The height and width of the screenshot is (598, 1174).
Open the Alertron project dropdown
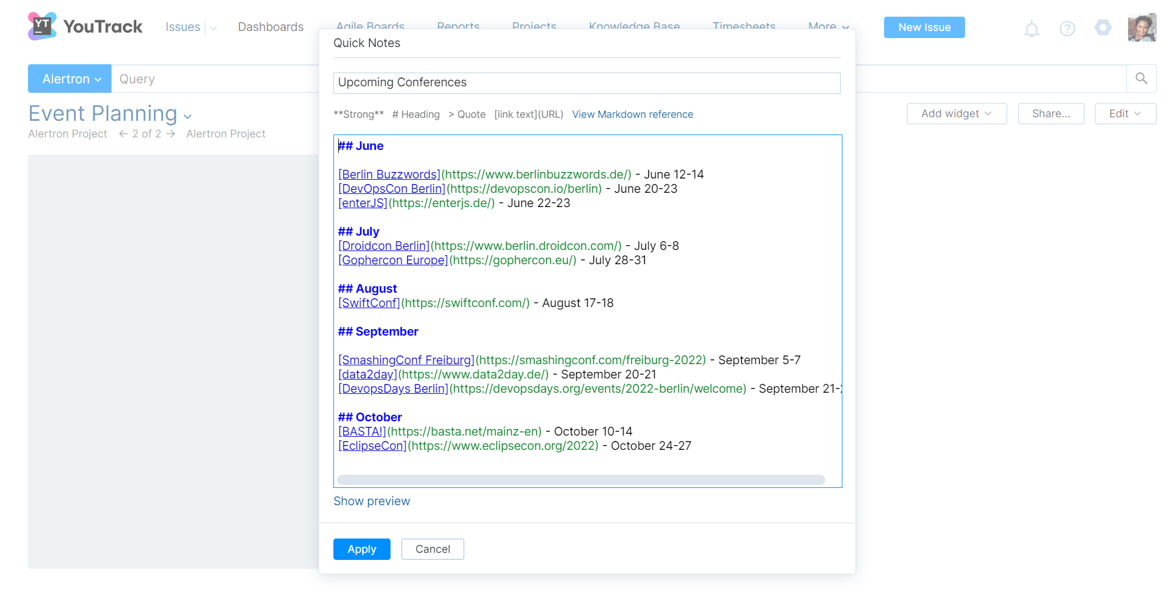tap(69, 78)
